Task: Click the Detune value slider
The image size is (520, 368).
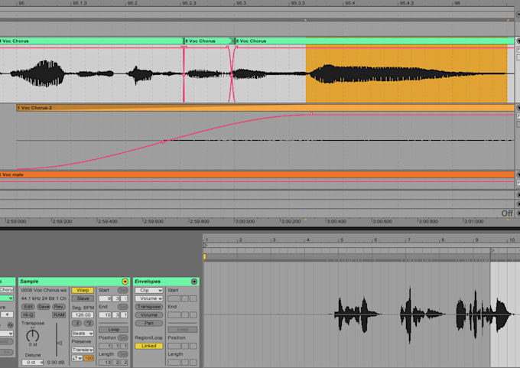Action: pos(32,363)
